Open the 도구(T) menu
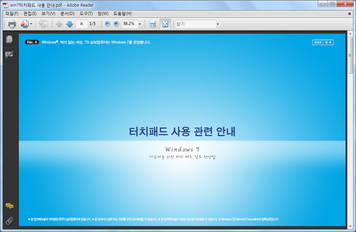This screenshot has width=356, height=232. [86, 14]
